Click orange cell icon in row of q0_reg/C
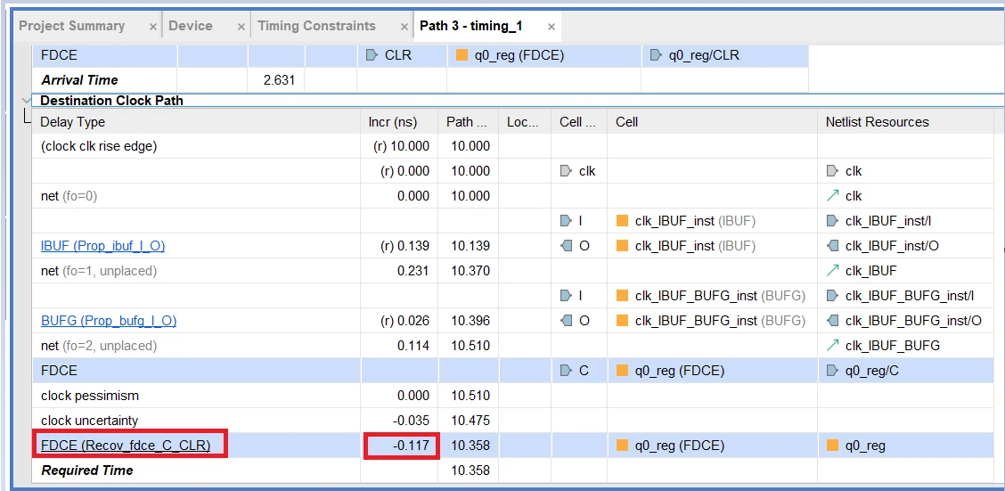 pyautogui.click(x=622, y=371)
